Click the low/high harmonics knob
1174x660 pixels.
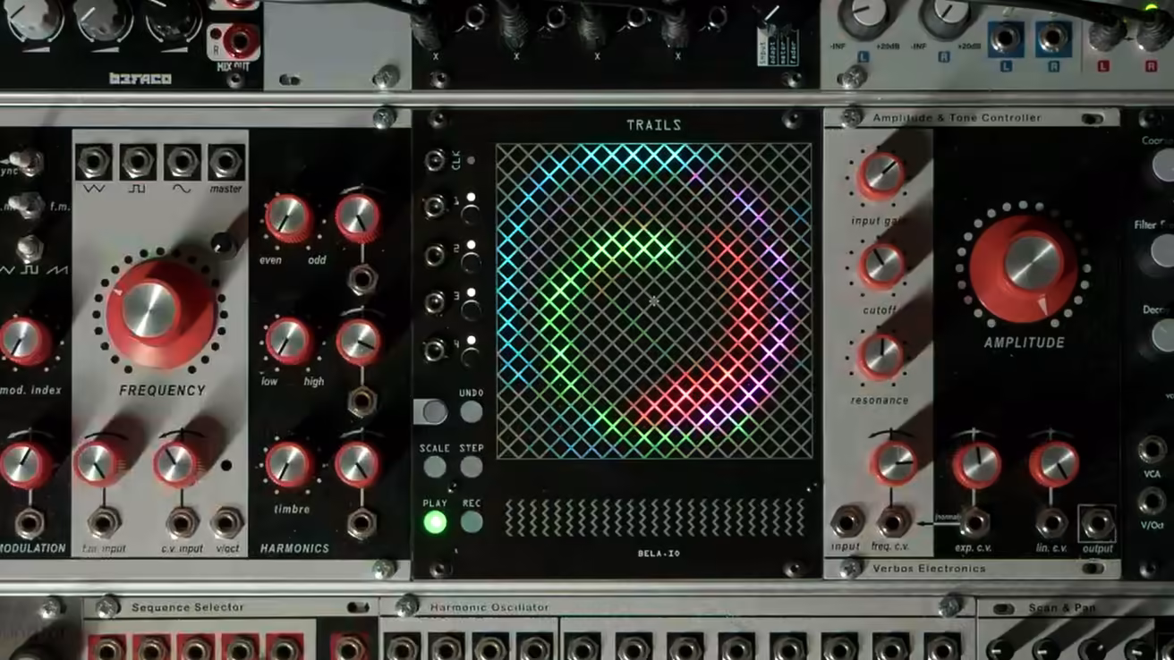click(288, 341)
